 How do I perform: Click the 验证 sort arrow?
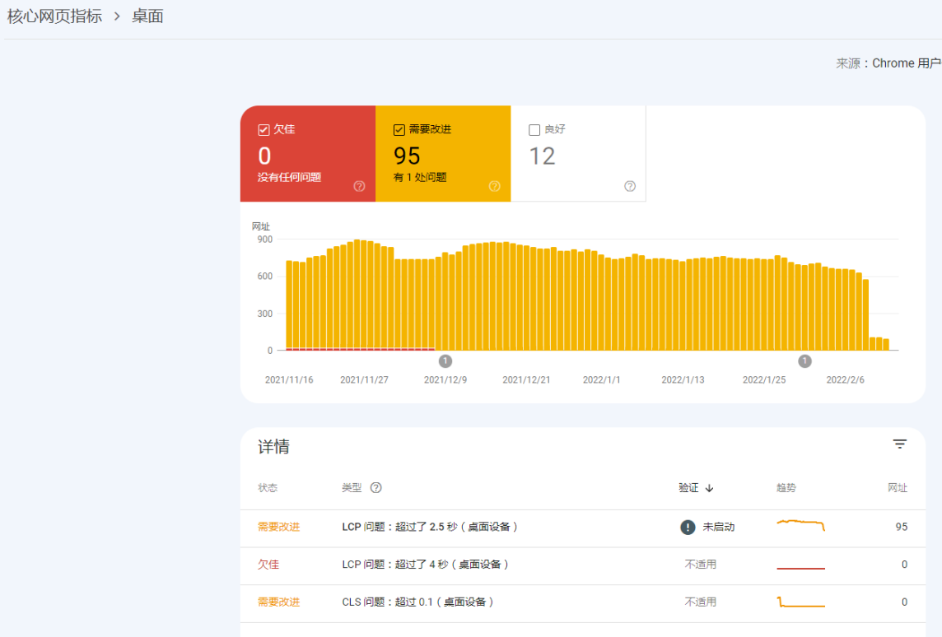[710, 487]
